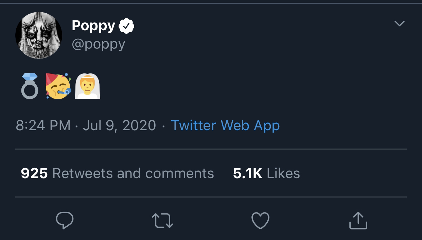Click the Jul 9, 2020 date
The width and height of the screenshot is (422, 240).
119,125
